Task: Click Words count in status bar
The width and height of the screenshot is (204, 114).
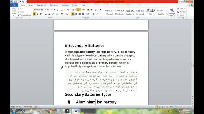Action: pos(28,107)
